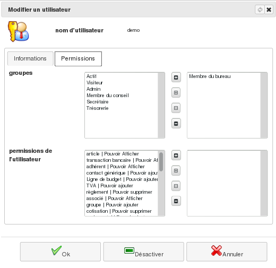Click the Désactiver button

click(143, 252)
